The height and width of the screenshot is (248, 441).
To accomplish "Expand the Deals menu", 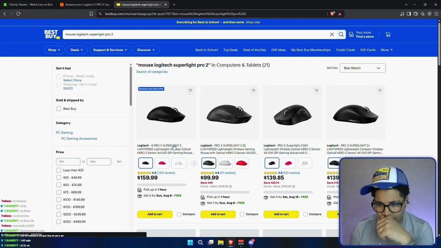I will point(76,50).
